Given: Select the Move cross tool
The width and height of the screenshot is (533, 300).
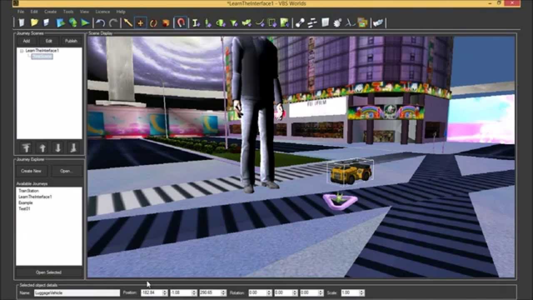Looking at the screenshot, I should point(140,23).
